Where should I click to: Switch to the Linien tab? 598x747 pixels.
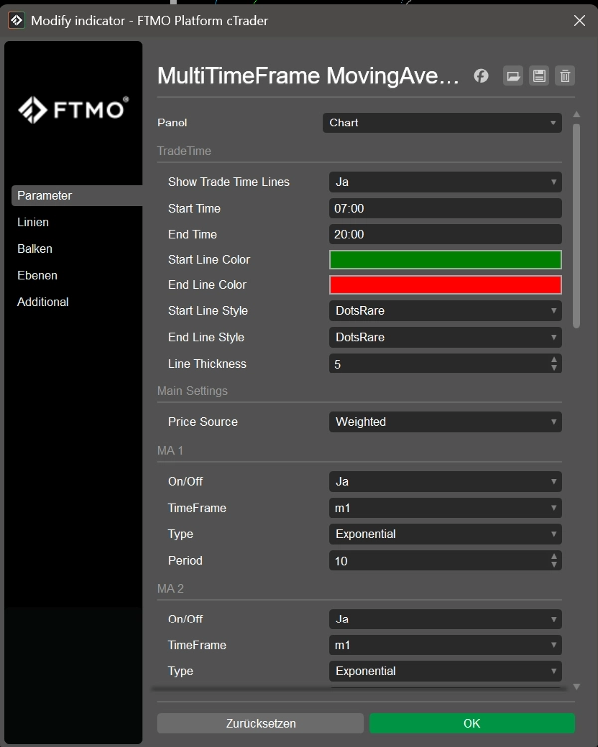(x=33, y=222)
